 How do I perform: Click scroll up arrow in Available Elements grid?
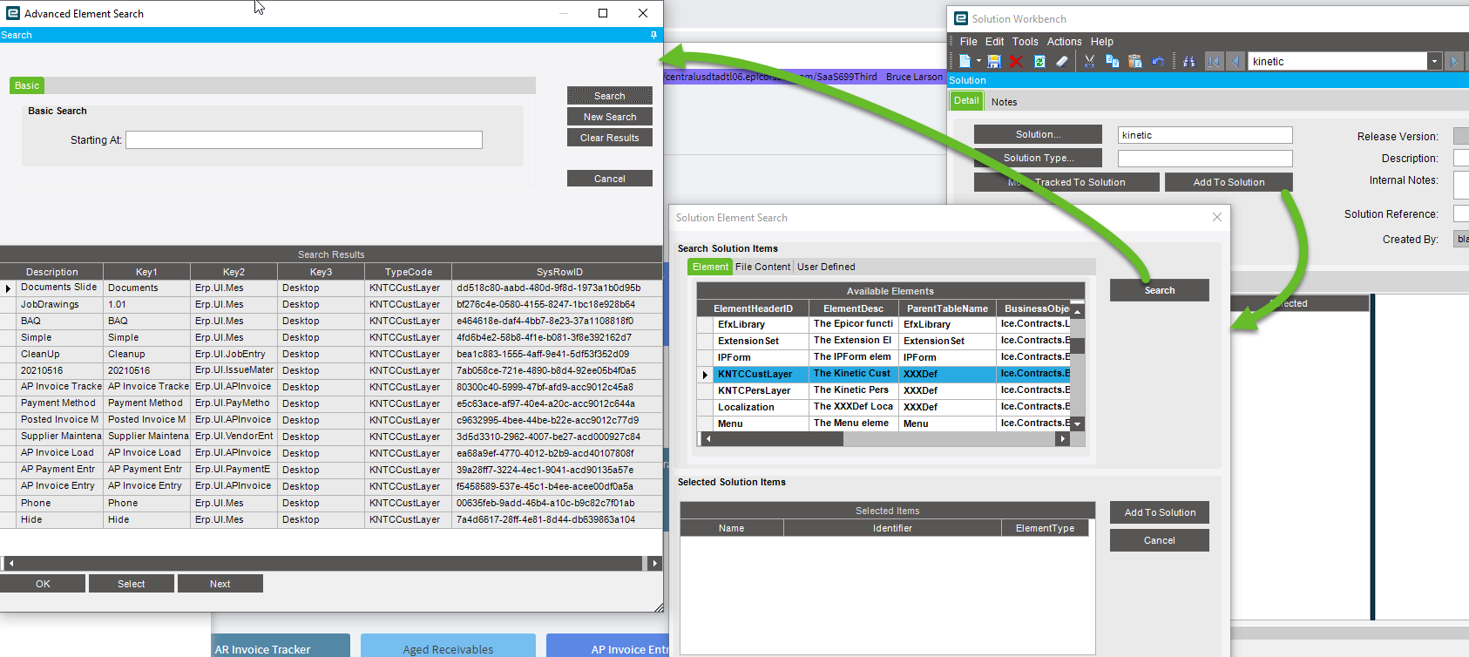[1078, 311]
